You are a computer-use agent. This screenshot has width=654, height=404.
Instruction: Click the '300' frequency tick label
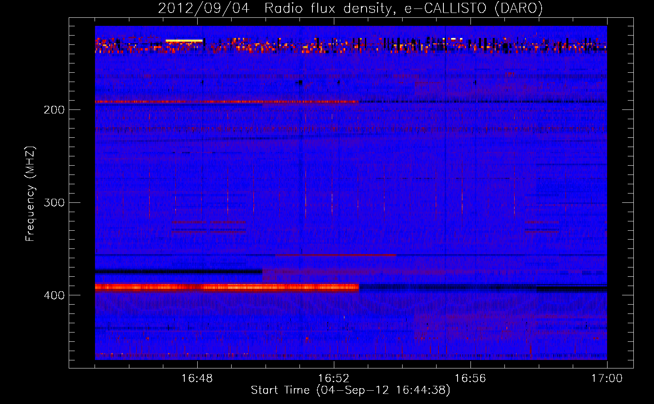[x=54, y=202]
